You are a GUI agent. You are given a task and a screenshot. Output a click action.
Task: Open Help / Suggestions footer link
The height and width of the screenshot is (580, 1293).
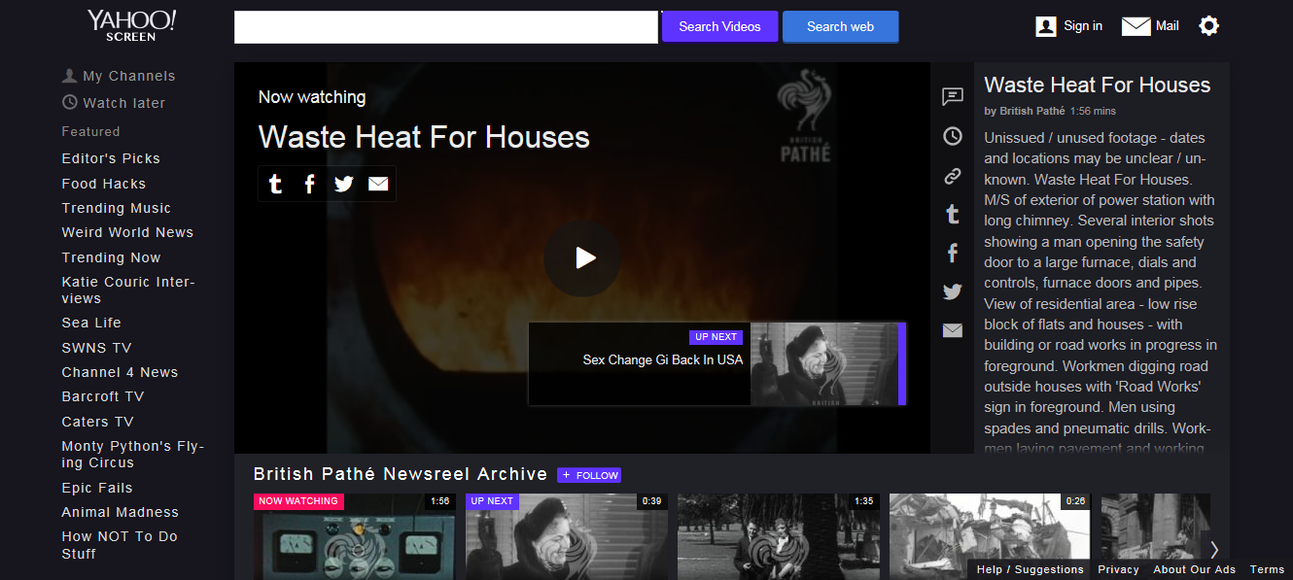pyautogui.click(x=1031, y=569)
